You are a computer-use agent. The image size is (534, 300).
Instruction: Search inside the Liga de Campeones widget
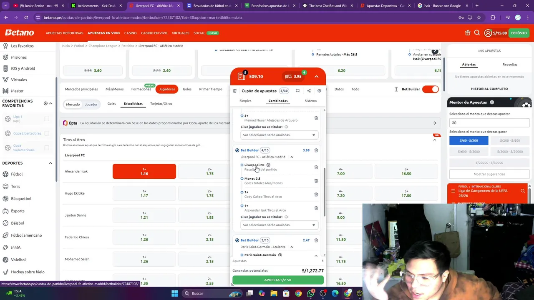coord(523,191)
